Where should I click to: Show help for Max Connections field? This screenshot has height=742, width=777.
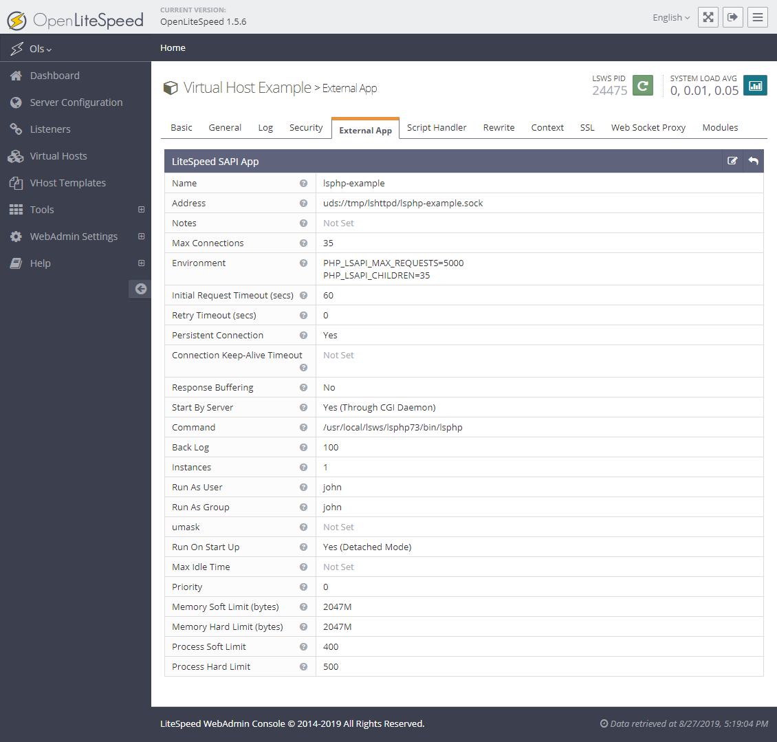pos(303,243)
